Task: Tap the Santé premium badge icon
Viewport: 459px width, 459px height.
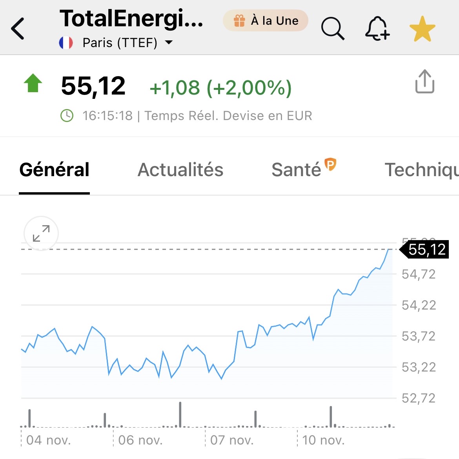Action: coord(331,164)
